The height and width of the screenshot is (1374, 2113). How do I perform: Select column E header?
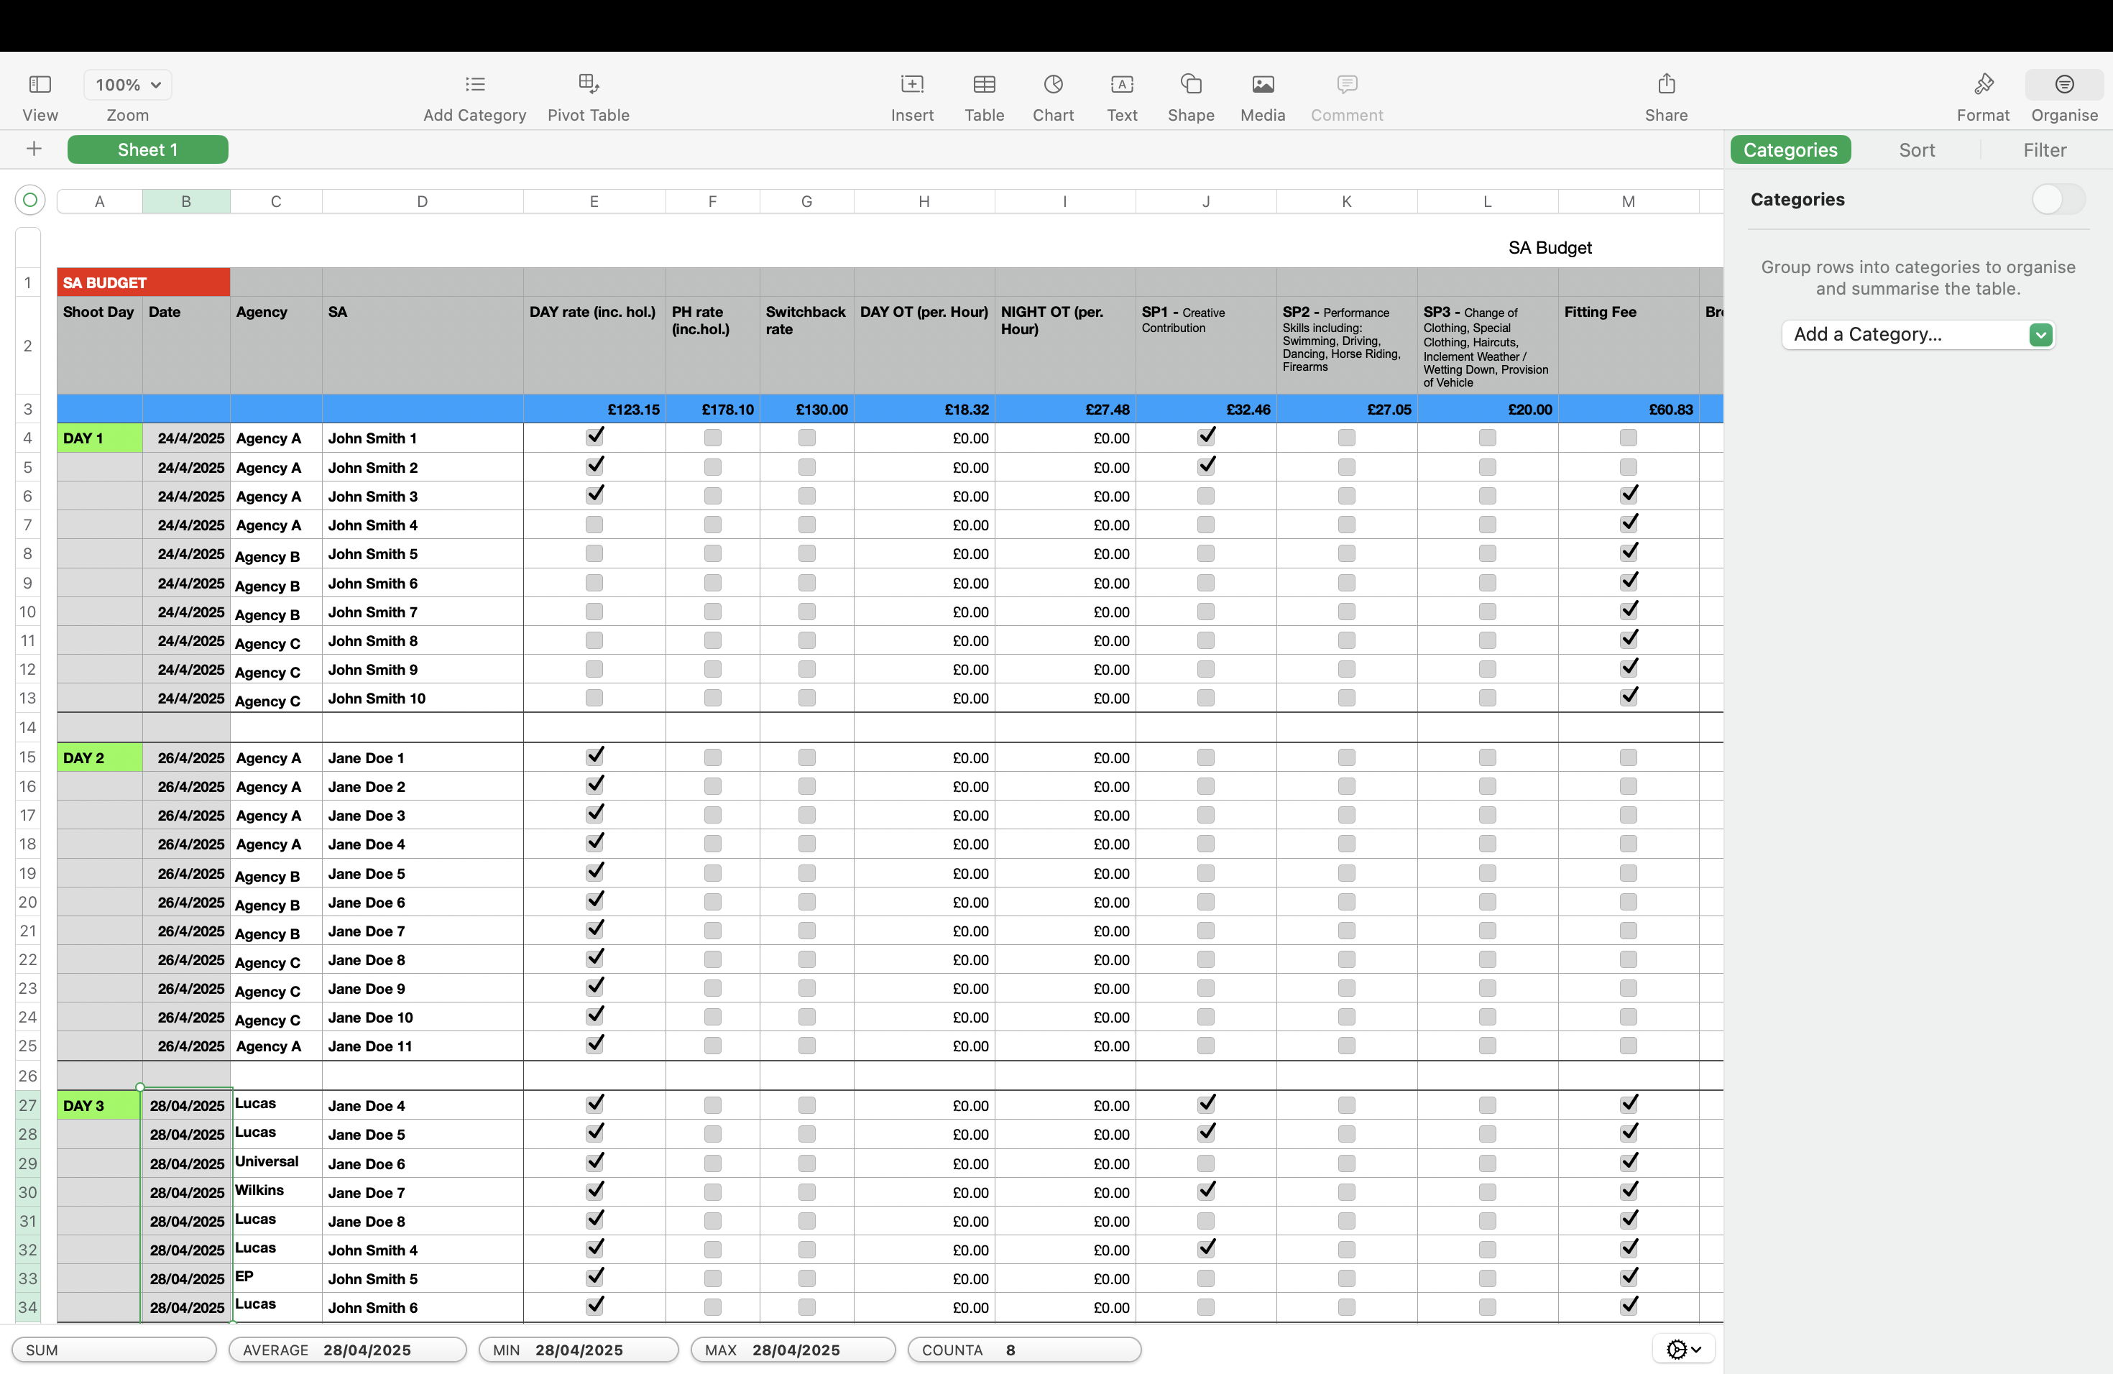tap(594, 201)
